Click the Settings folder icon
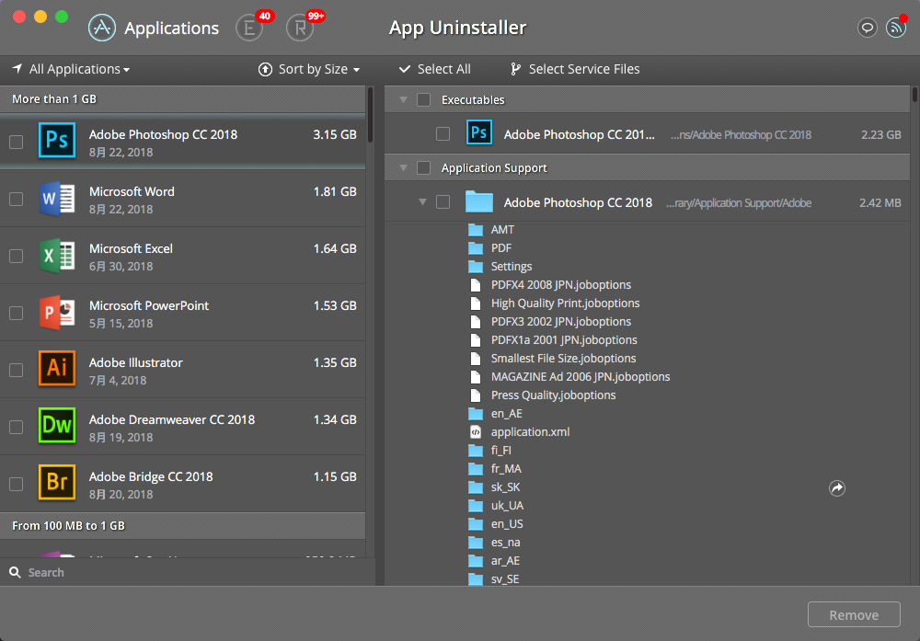Screen dimensions: 920x641 coord(476,267)
